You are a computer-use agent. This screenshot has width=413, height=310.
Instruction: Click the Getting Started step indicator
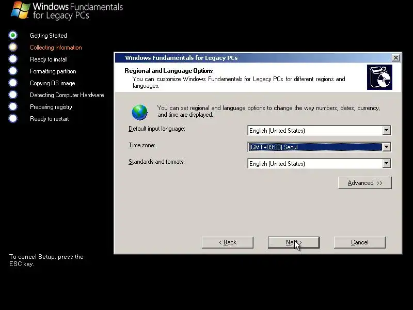pos(13,35)
